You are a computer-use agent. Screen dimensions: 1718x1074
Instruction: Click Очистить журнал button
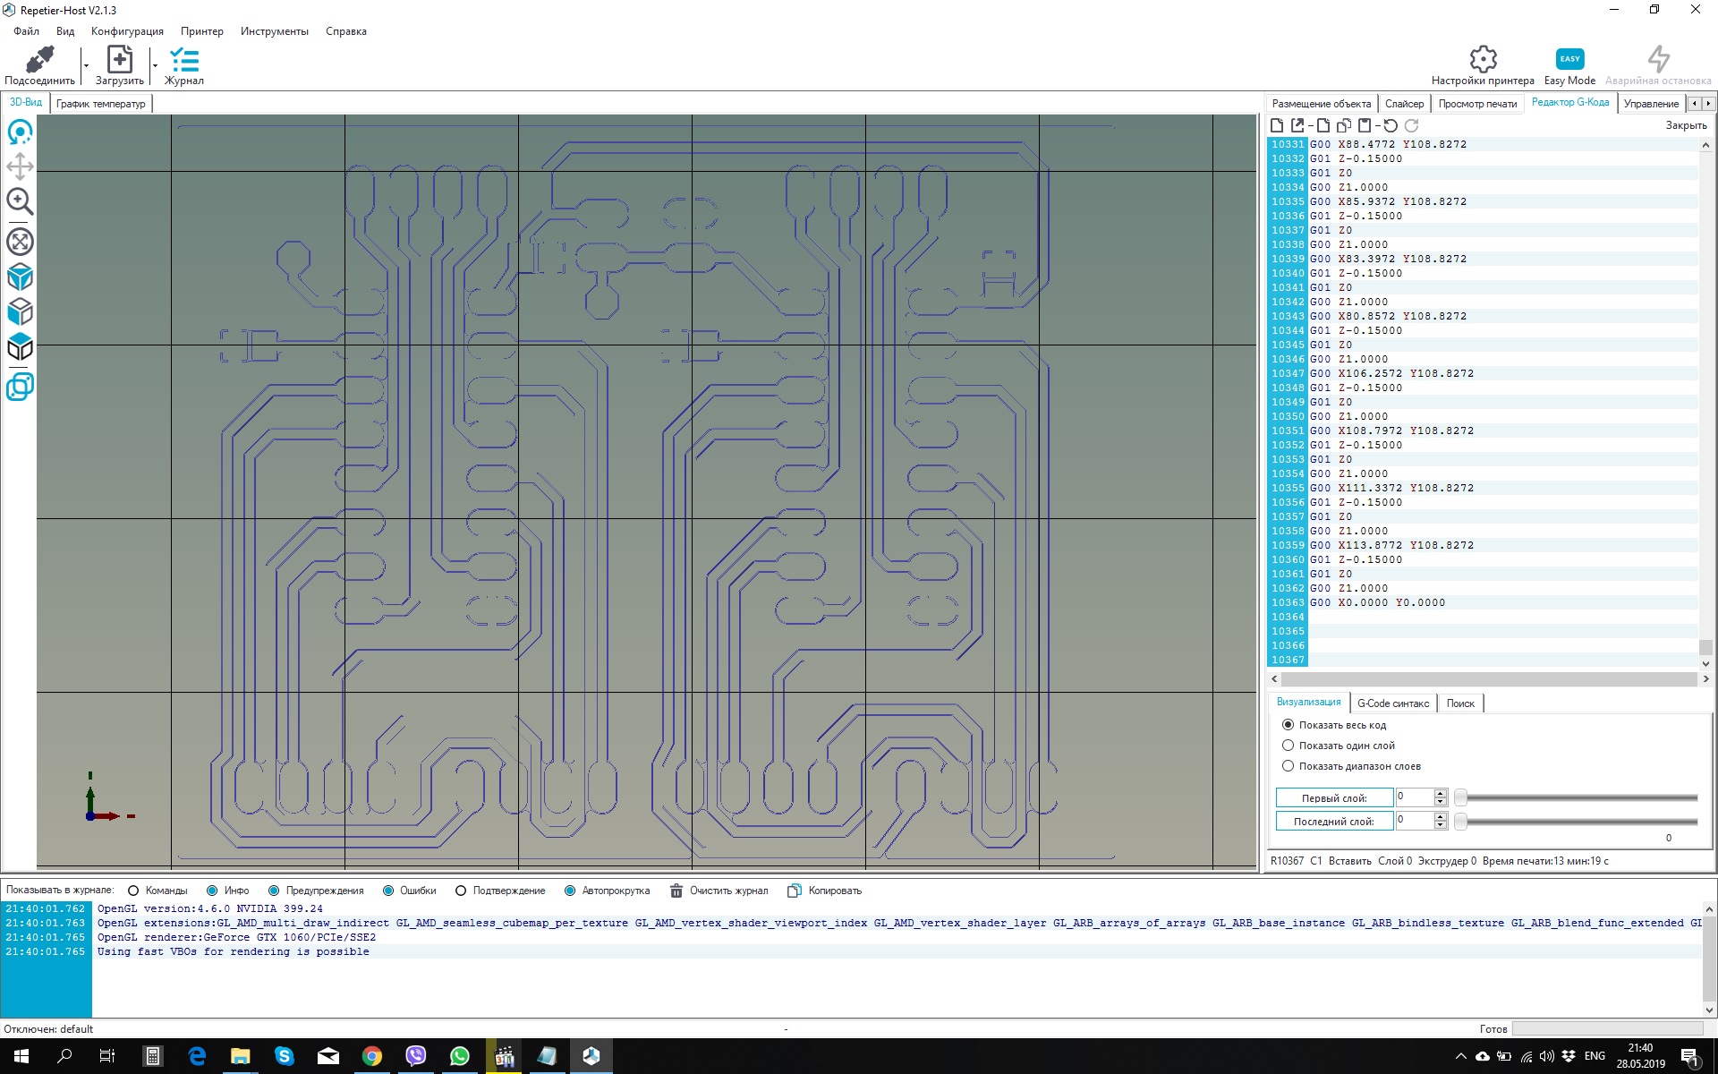pos(719,891)
